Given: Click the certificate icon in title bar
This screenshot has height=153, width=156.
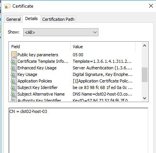Looking at the screenshot, I should click(x=7, y=6).
